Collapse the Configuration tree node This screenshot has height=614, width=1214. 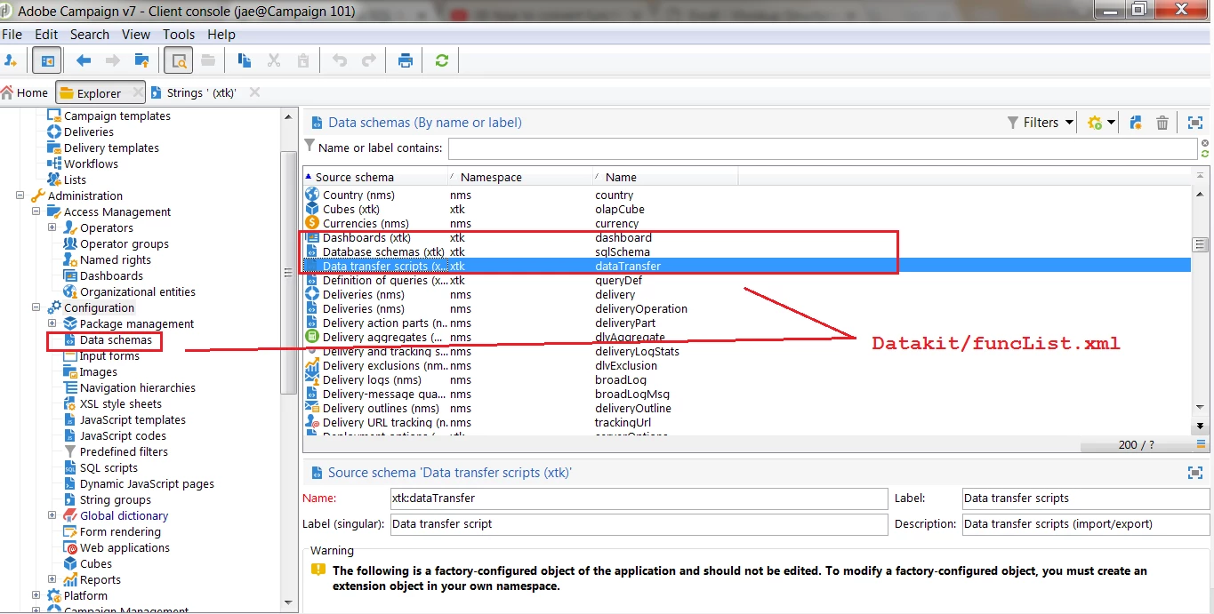pos(36,307)
